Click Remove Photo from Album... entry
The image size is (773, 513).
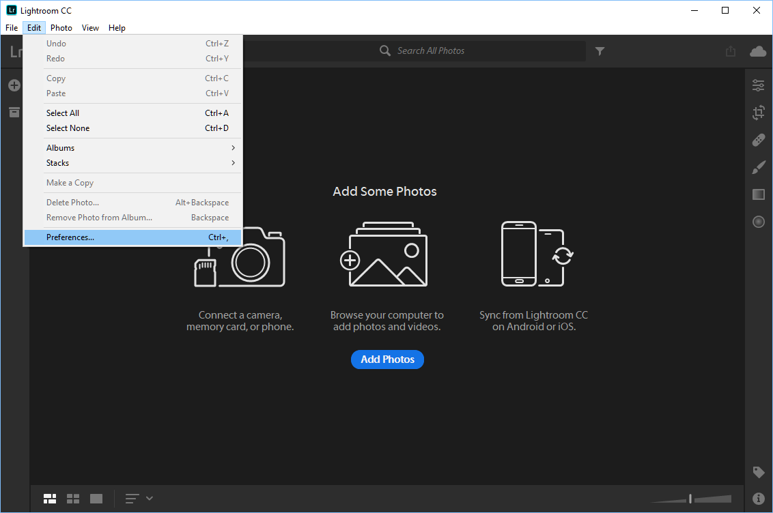coord(133,218)
